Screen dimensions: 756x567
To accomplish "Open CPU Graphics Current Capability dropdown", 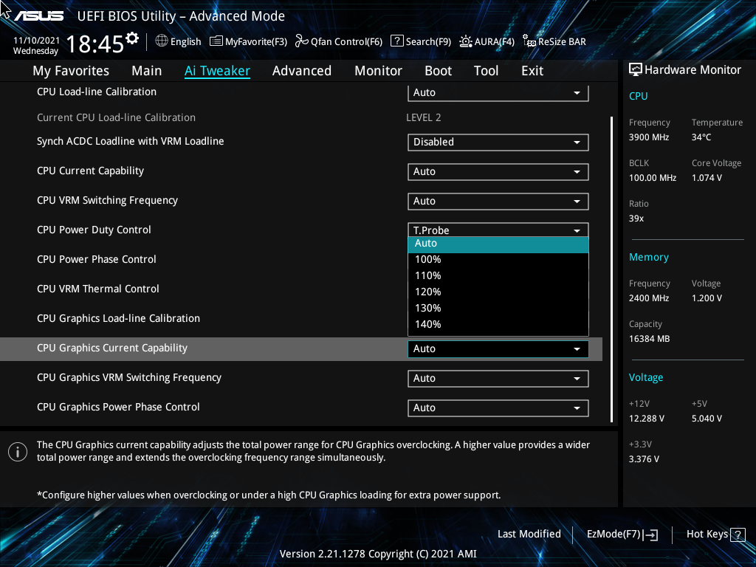I will (x=498, y=349).
